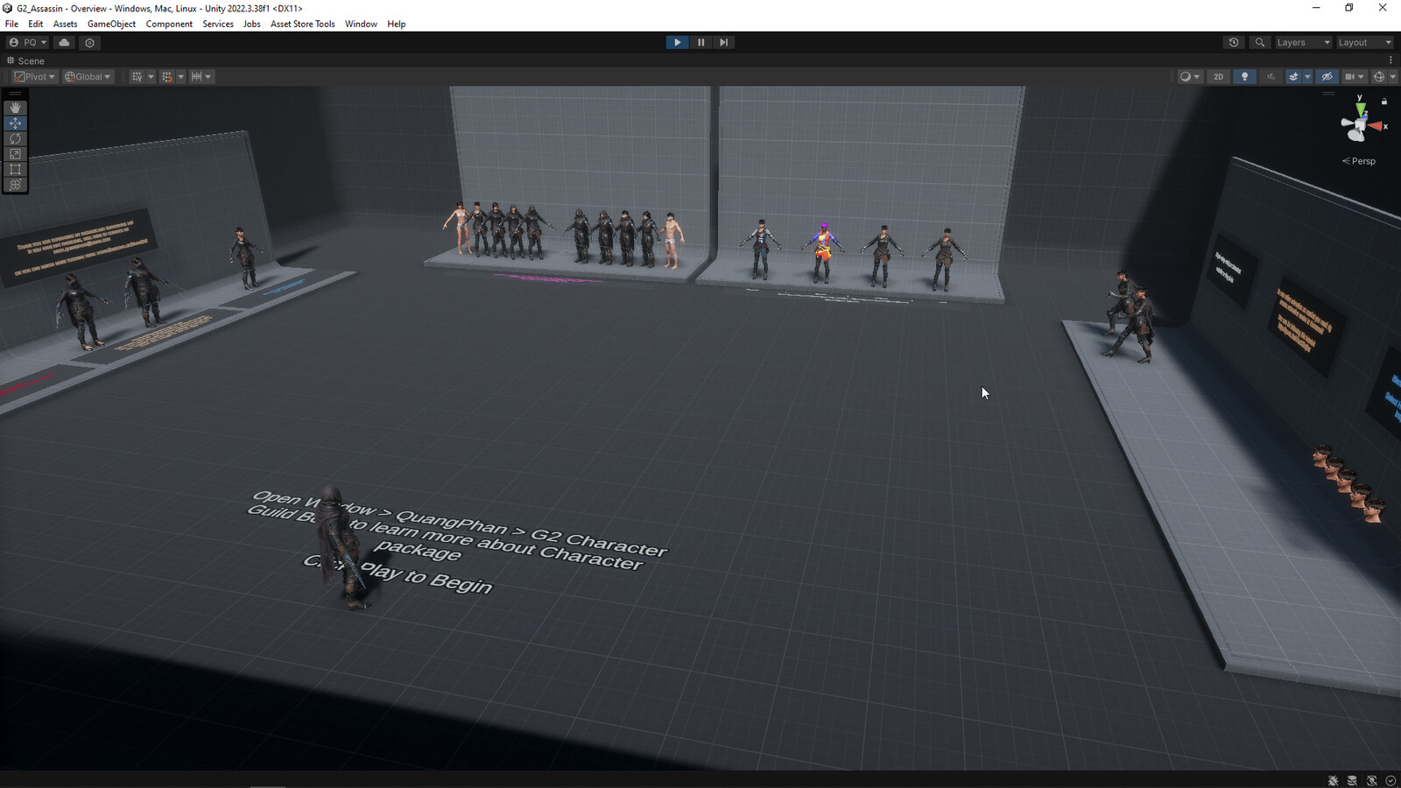Click the tools overlay drag handle
The image size is (1401, 788).
click(15, 93)
